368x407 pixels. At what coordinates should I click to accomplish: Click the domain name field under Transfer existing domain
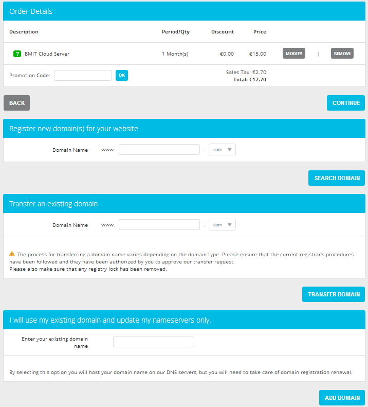pyautogui.click(x=159, y=225)
